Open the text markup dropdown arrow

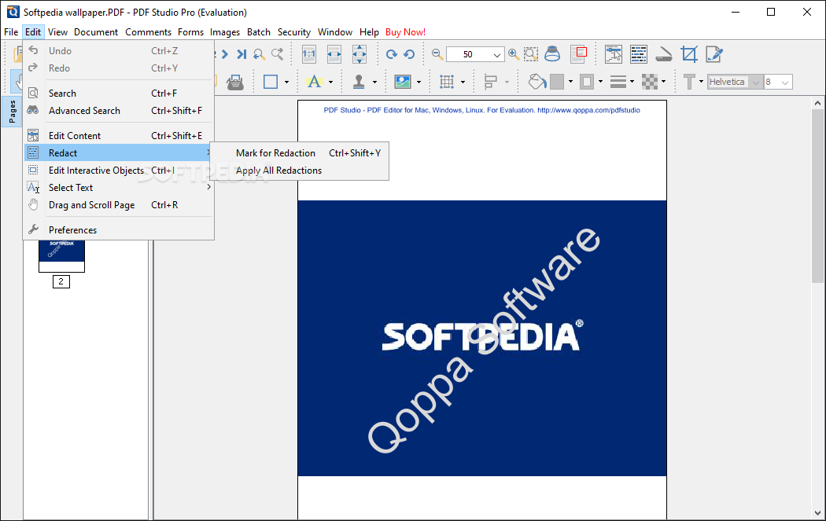pyautogui.click(x=331, y=82)
